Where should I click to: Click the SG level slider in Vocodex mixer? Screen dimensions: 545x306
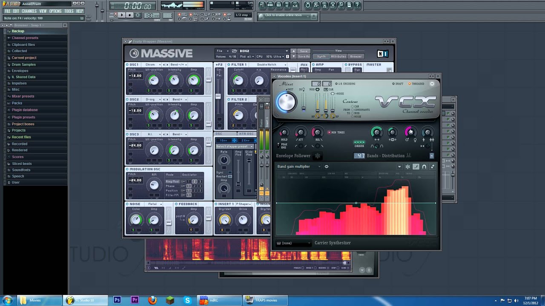[x=304, y=102]
